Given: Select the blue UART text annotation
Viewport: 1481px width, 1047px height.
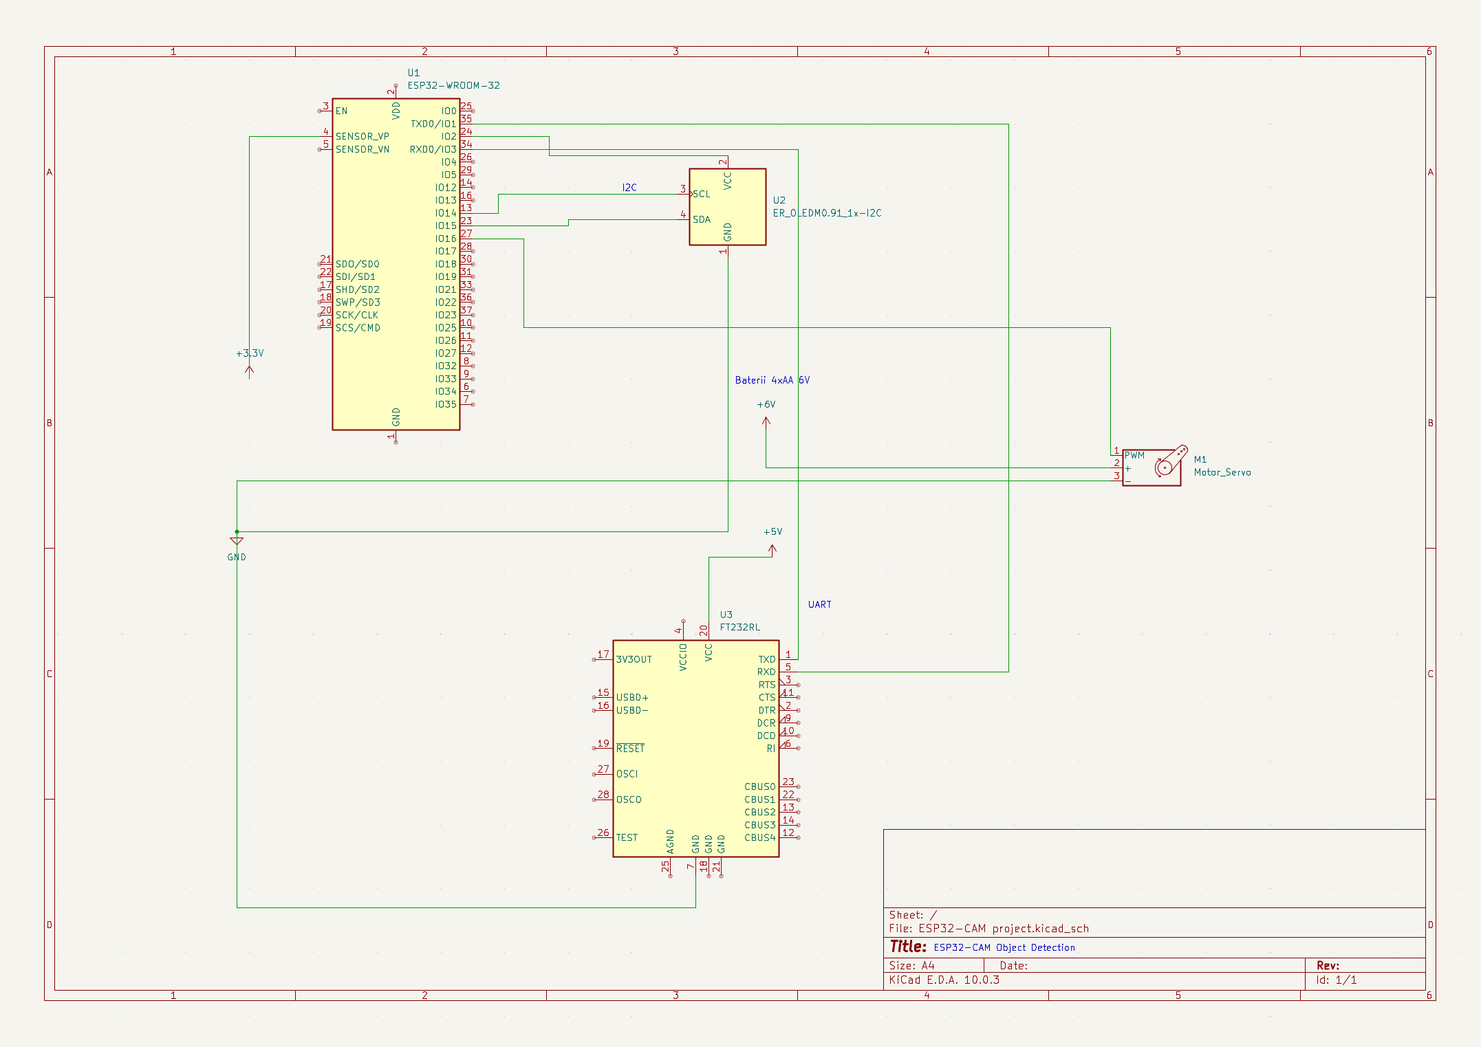Looking at the screenshot, I should pyautogui.click(x=820, y=604).
